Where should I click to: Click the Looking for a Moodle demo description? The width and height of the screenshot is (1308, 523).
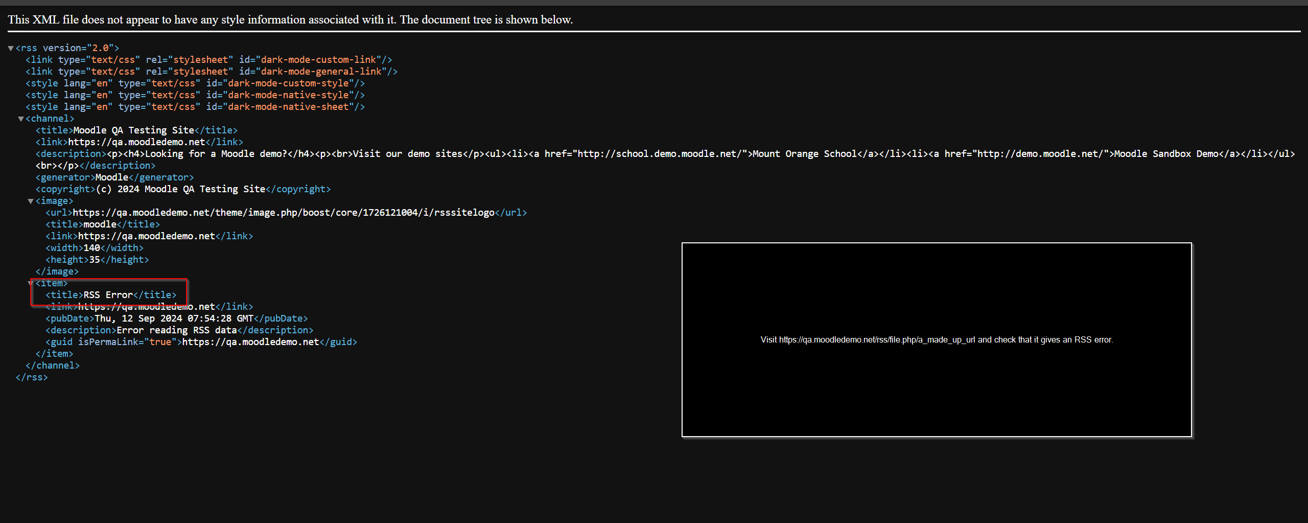(665, 160)
